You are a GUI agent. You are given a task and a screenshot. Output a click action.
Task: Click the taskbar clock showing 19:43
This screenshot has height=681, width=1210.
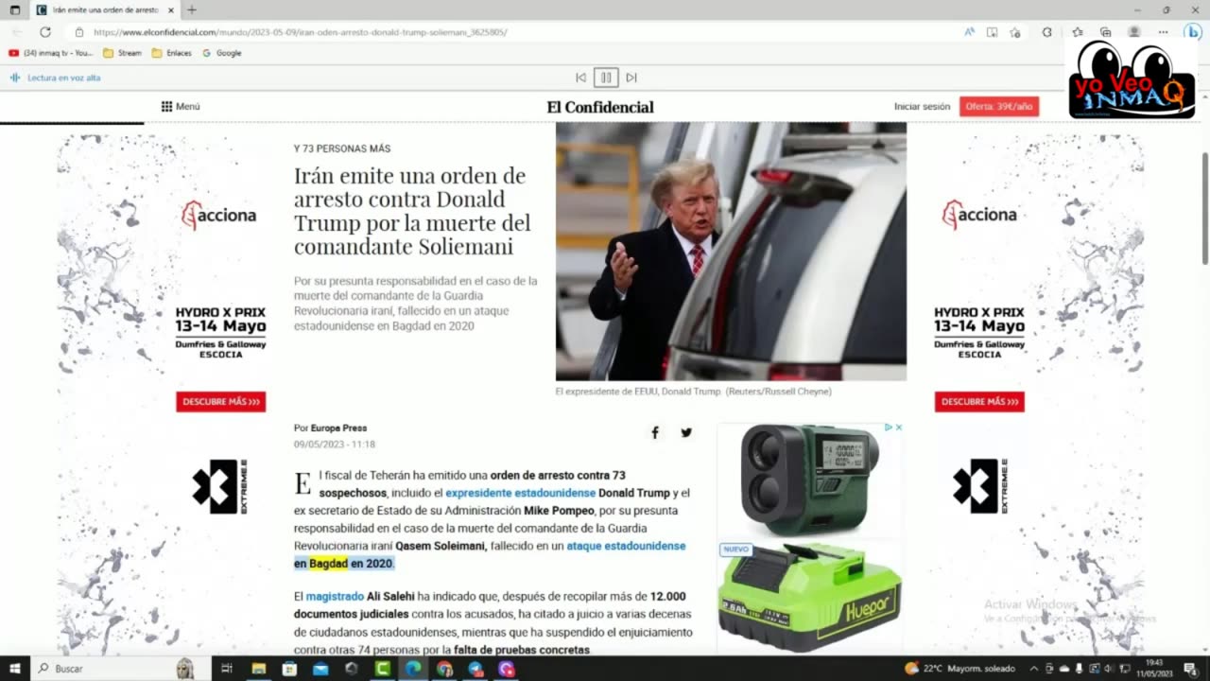(x=1154, y=669)
